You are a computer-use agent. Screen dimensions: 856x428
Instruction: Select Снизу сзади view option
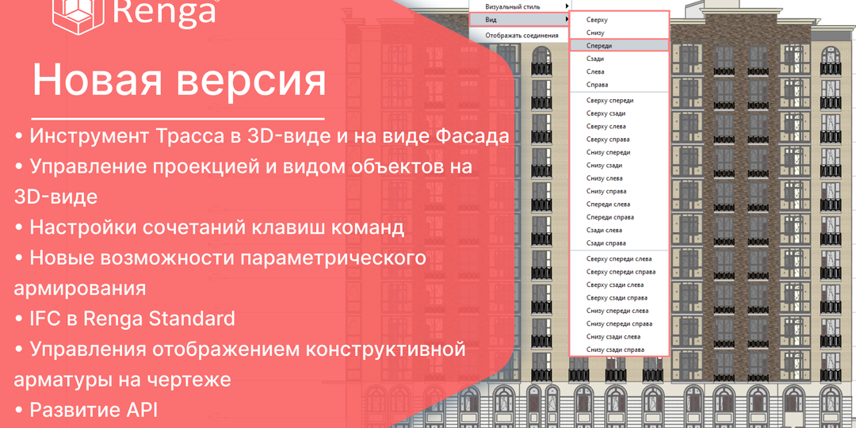coord(619,165)
